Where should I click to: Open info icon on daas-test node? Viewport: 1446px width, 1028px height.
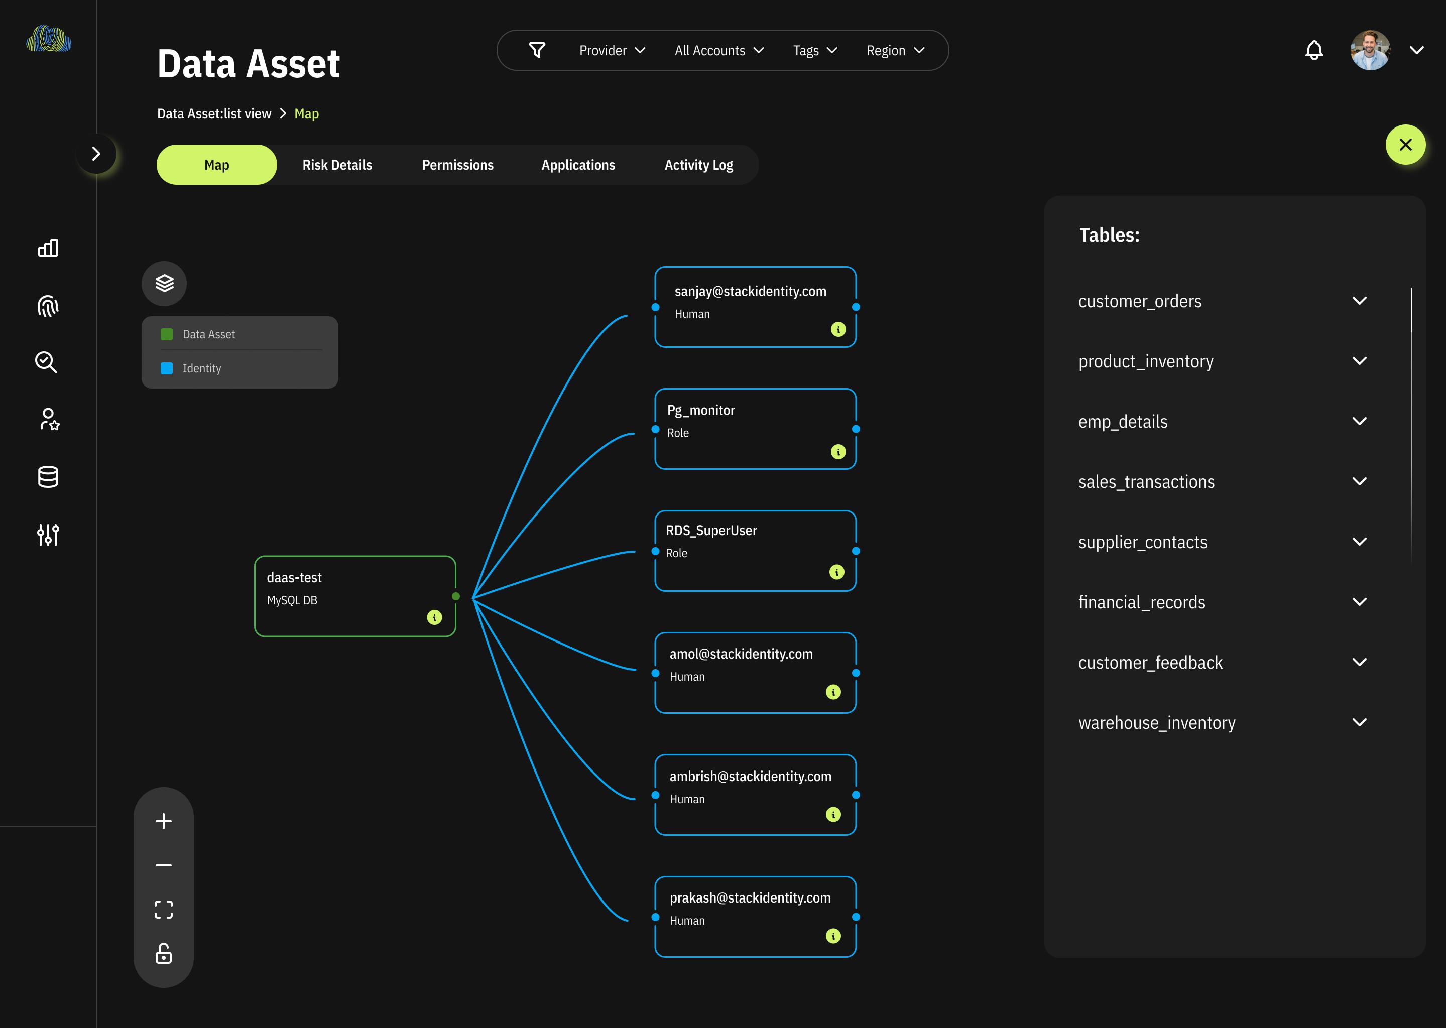[434, 617]
